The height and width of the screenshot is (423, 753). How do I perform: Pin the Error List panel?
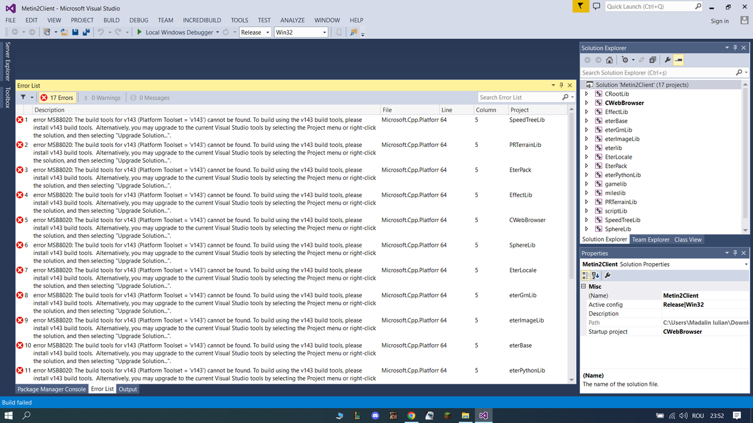tap(561, 86)
